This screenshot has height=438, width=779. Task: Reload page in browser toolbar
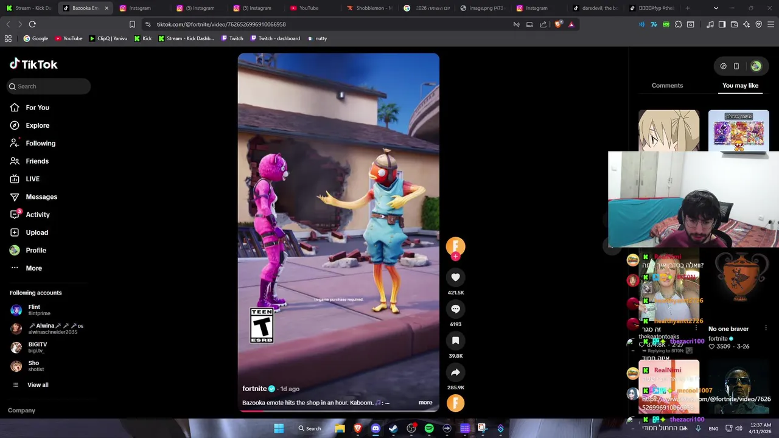coord(32,24)
